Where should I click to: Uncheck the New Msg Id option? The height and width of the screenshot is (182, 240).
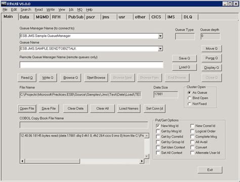pyautogui.click(x=158, y=126)
